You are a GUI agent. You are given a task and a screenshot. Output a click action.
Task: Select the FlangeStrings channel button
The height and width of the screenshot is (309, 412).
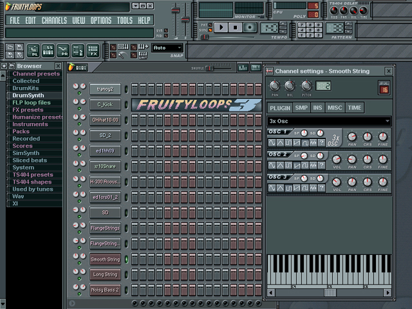105,229
